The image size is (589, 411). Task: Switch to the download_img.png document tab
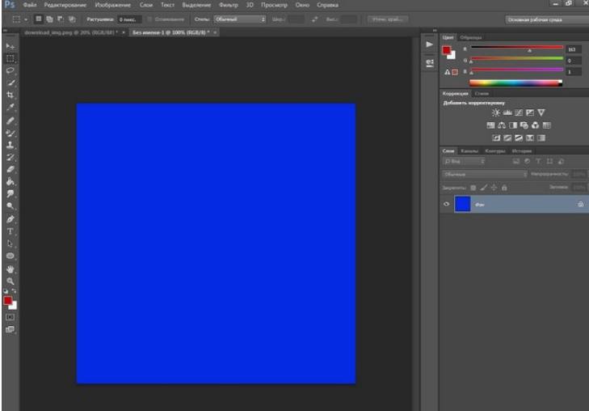71,32
